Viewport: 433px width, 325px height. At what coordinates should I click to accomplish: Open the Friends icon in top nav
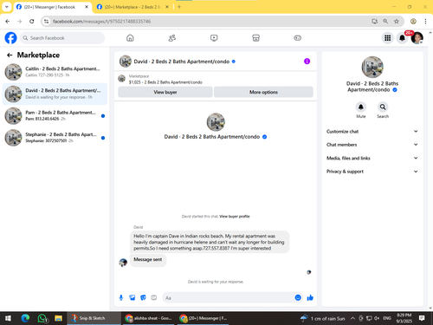point(172,38)
